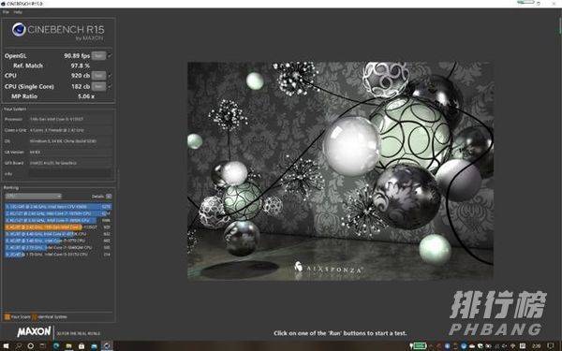Open the Help menu
Image resolution: width=562 pixels, height=351 pixels.
click(18, 12)
